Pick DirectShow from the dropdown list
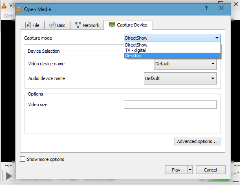The height and width of the screenshot is (185, 240). 172,45
